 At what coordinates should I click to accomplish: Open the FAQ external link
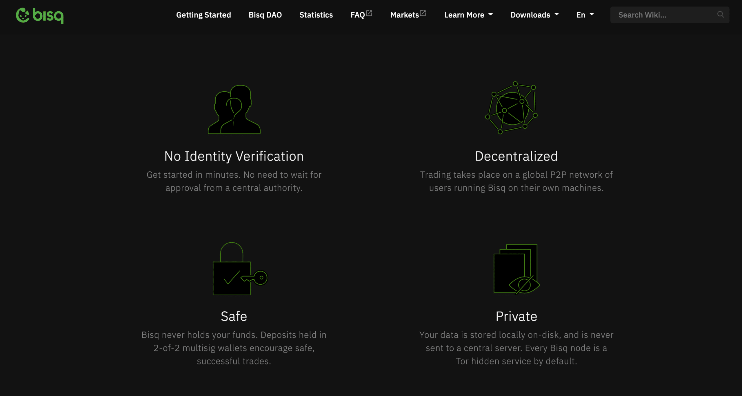358,15
